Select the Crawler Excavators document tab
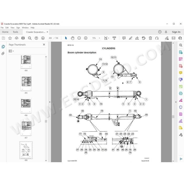The height and width of the screenshot is (184, 184). 36,32
